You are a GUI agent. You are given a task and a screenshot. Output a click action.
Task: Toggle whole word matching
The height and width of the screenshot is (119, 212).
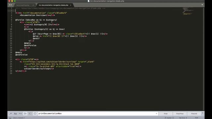point(20,114)
